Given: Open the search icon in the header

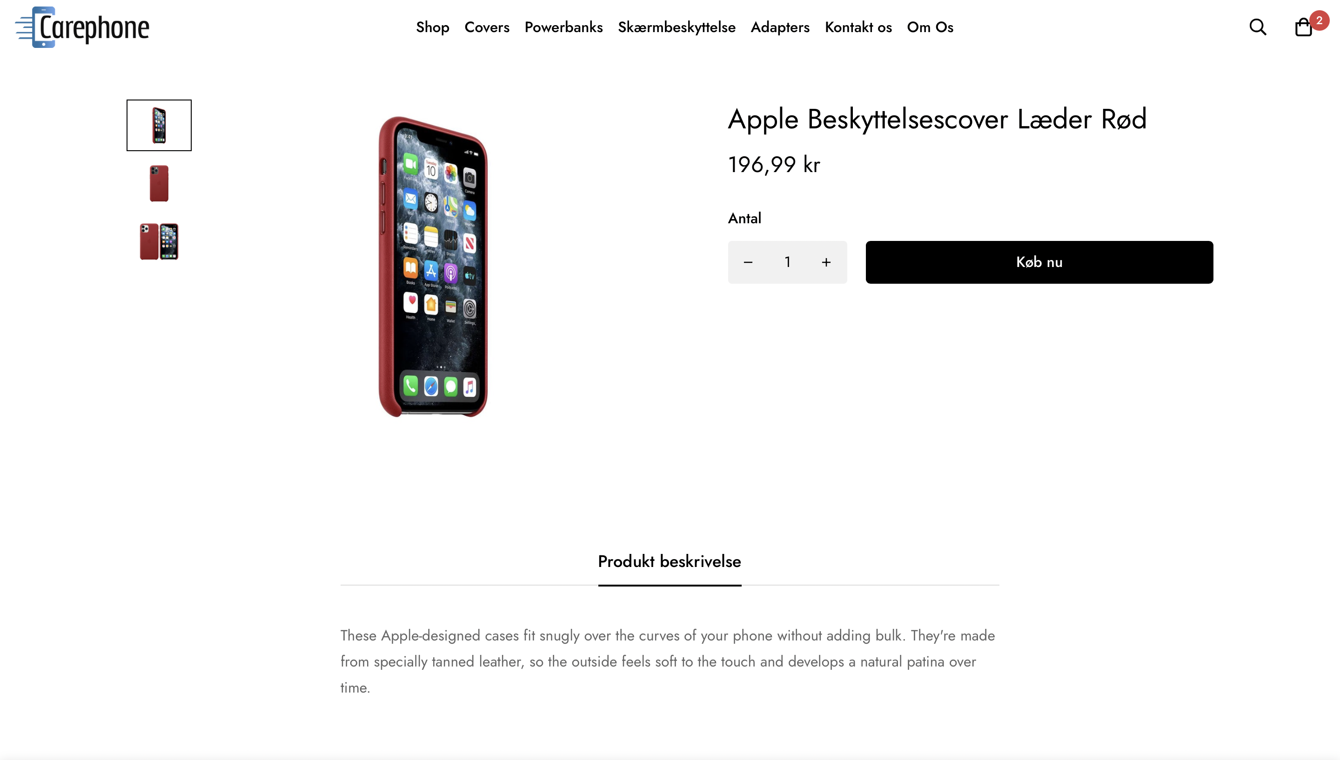Looking at the screenshot, I should point(1258,27).
